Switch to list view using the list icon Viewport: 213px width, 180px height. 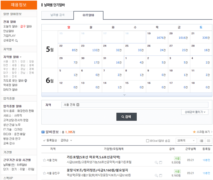click(202, 141)
